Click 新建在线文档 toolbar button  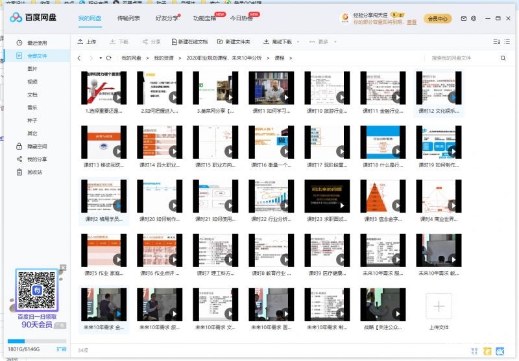189,41
